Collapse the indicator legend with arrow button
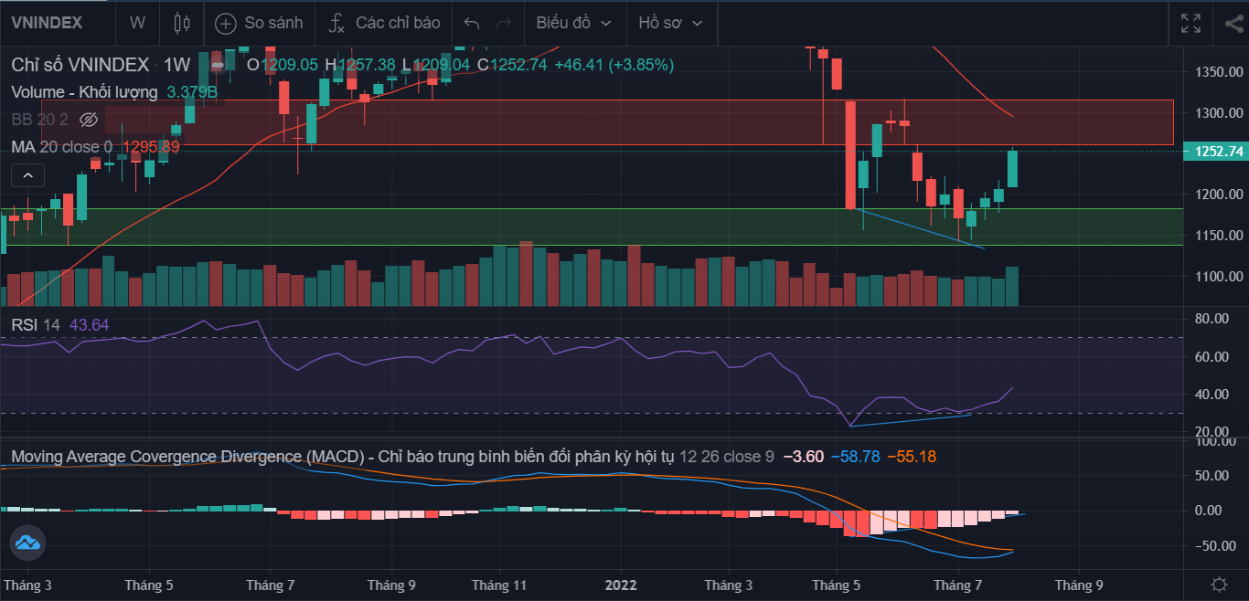Viewport: 1249px width, 601px height. pyautogui.click(x=27, y=175)
